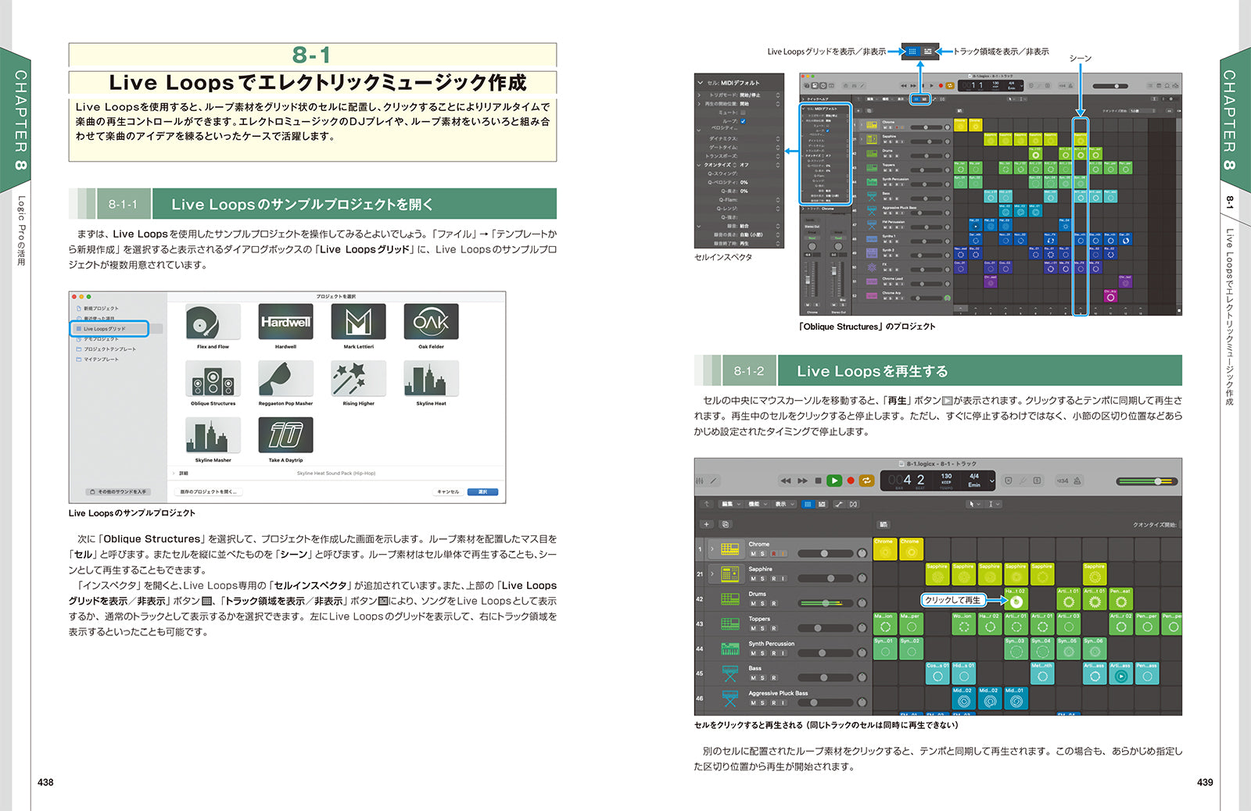Select the Oblique Structures speaker thumbnail
Image resolution: width=1251 pixels, height=811 pixels.
click(x=213, y=378)
